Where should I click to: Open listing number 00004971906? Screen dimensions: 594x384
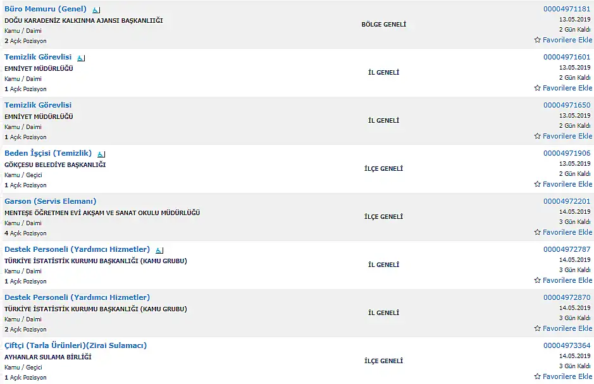click(x=567, y=153)
